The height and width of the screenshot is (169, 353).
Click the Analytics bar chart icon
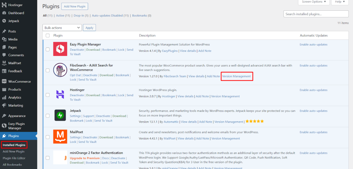[4, 98]
